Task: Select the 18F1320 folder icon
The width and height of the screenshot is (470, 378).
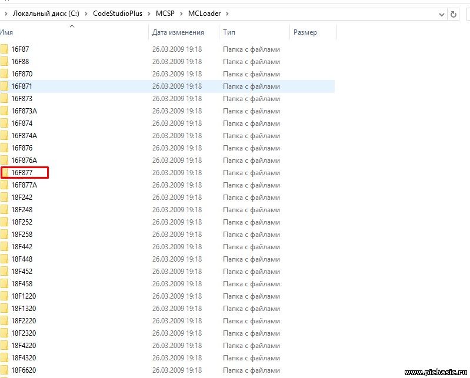Action: 4,309
